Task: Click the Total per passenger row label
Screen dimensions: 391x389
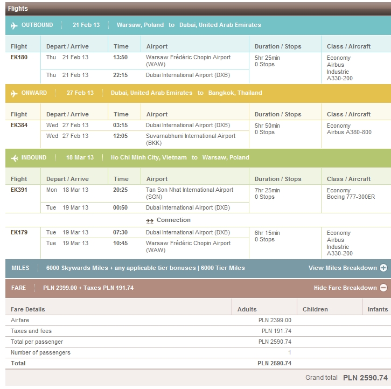Action: 37,342
